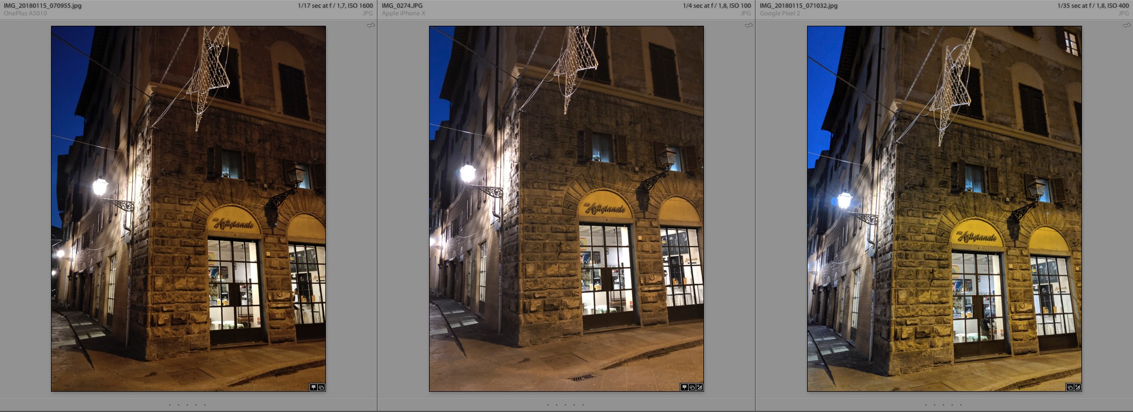Set three-star rating under the Pixel 2 photo
Screen dimensions: 1133x412
pos(943,405)
